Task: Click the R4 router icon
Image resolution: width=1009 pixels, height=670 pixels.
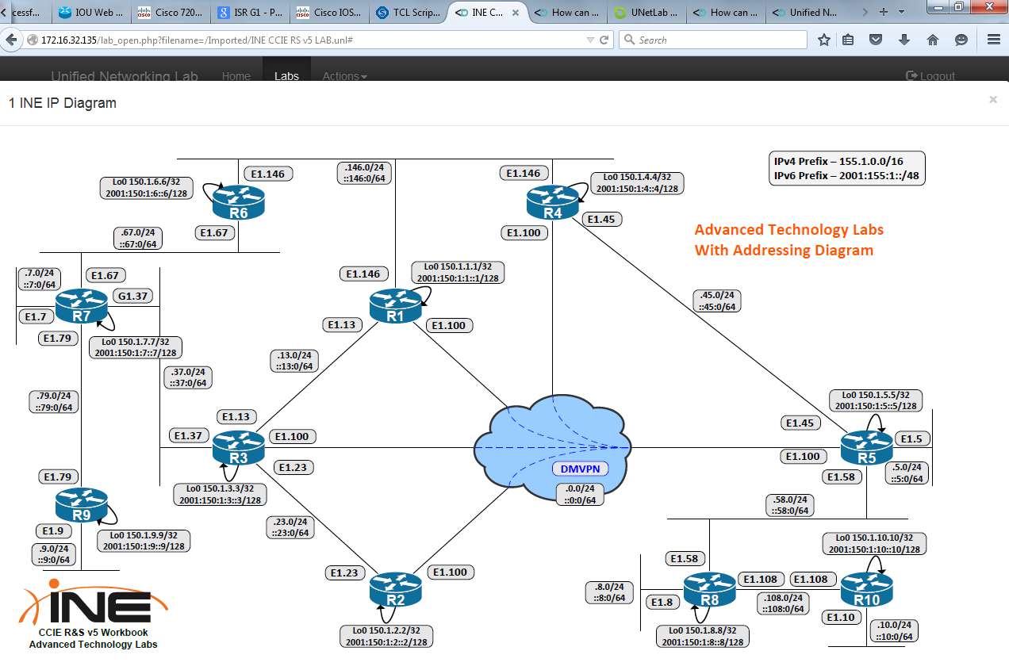Action: (553, 203)
